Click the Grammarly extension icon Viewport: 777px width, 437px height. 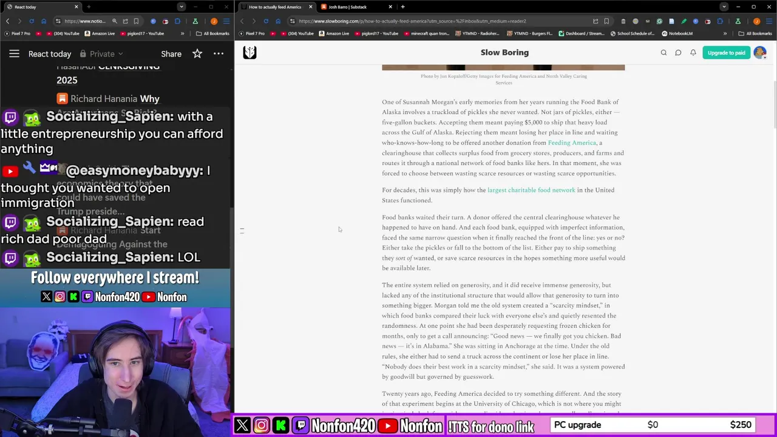click(x=659, y=21)
